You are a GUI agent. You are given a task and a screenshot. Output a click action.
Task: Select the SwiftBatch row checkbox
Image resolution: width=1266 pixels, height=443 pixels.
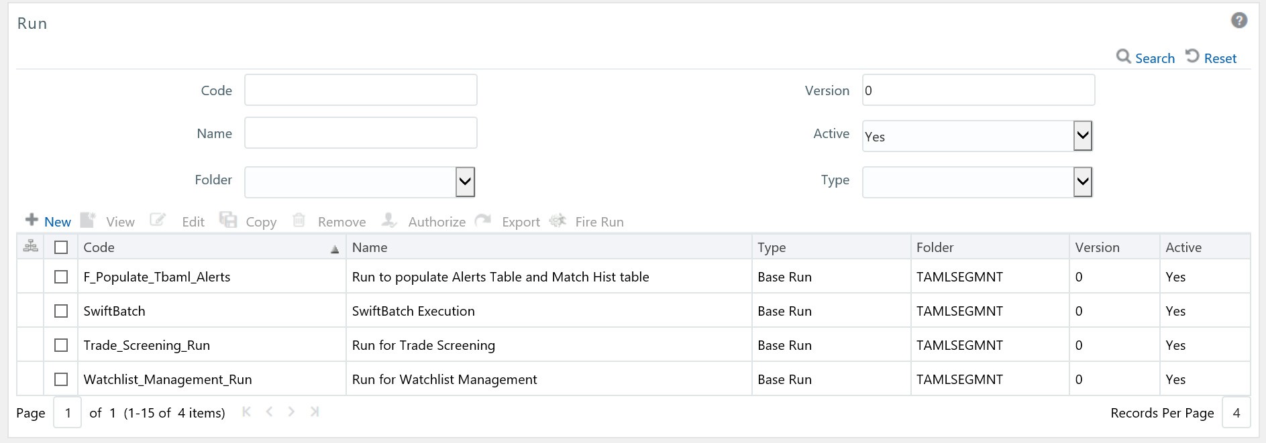coord(61,311)
